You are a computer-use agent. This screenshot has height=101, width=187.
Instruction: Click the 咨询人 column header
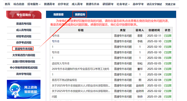pos(140,30)
